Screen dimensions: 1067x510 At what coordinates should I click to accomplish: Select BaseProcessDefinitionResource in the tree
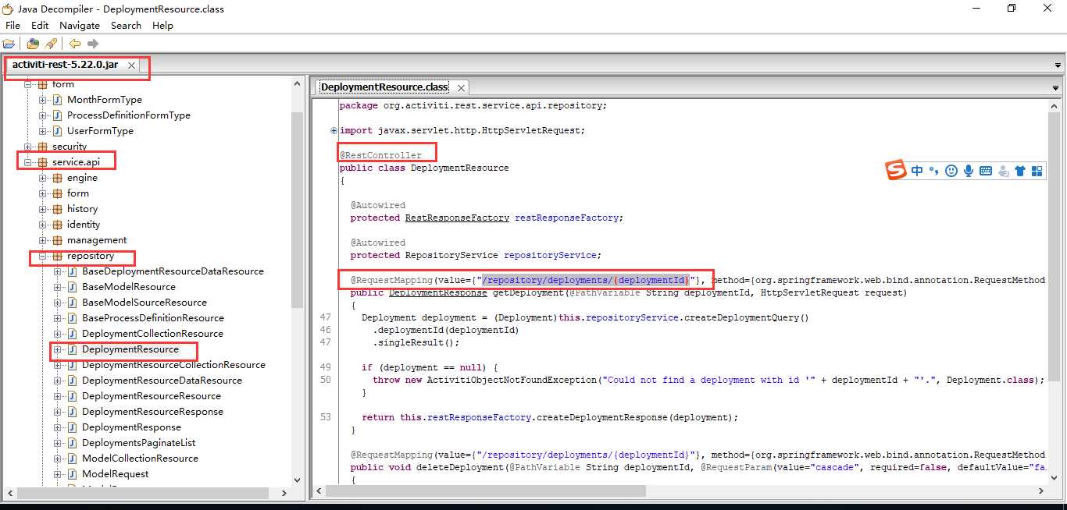pyautogui.click(x=153, y=318)
